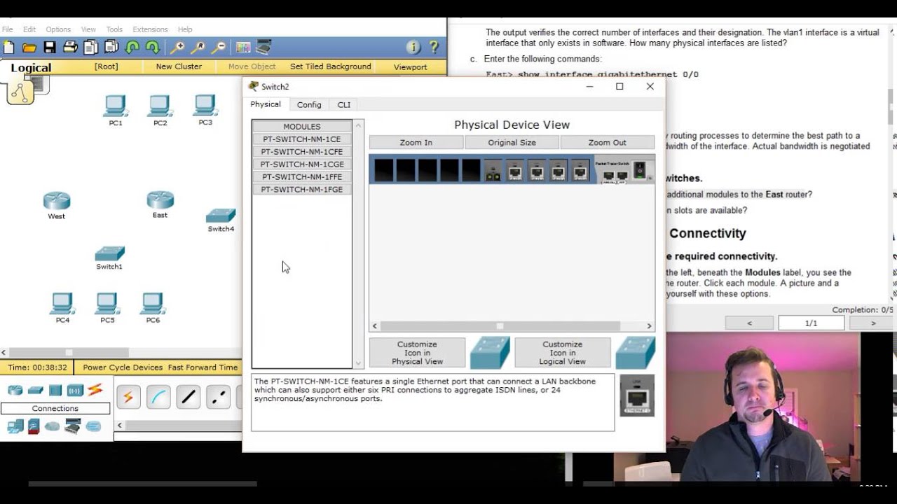Select Wireless Devices category
The image size is (897, 504).
(75, 390)
